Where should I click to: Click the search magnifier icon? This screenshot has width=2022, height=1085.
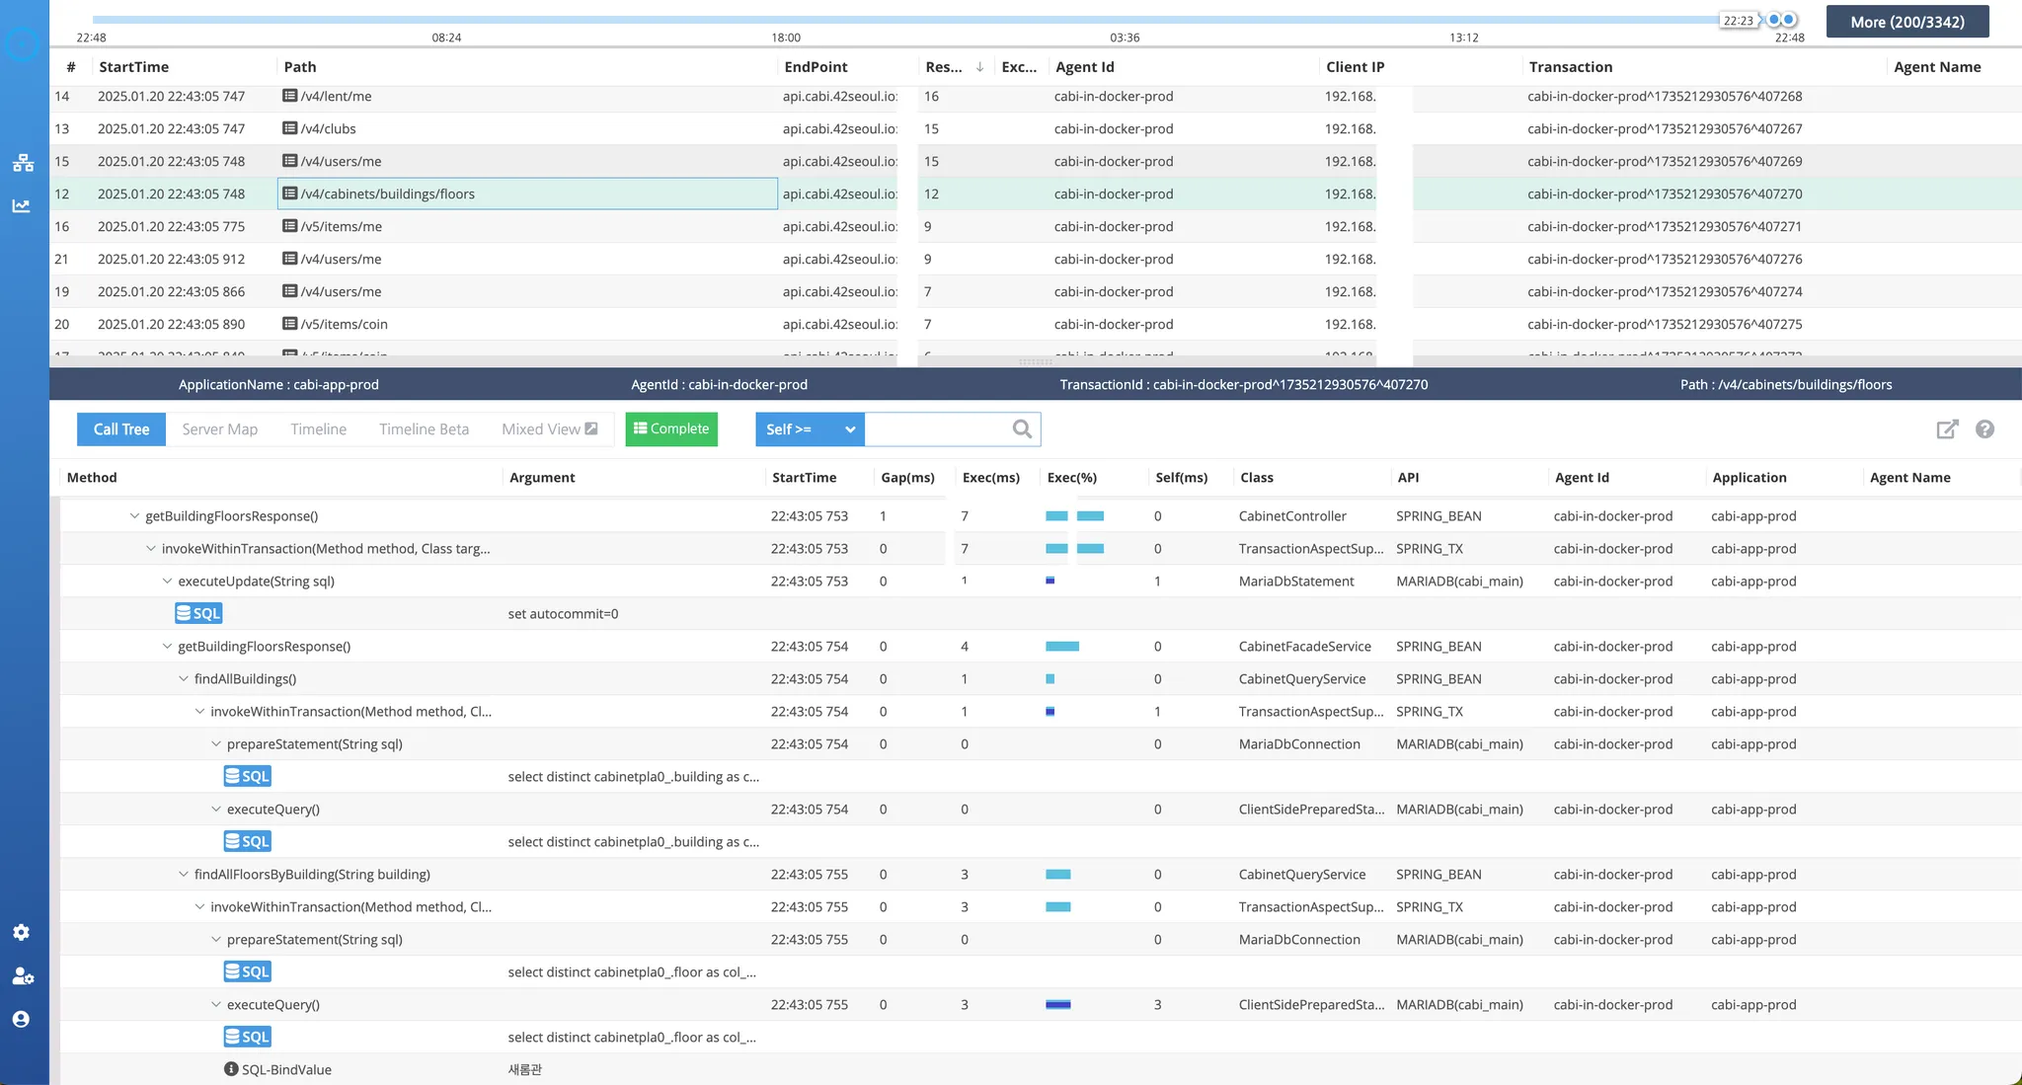click(1022, 428)
